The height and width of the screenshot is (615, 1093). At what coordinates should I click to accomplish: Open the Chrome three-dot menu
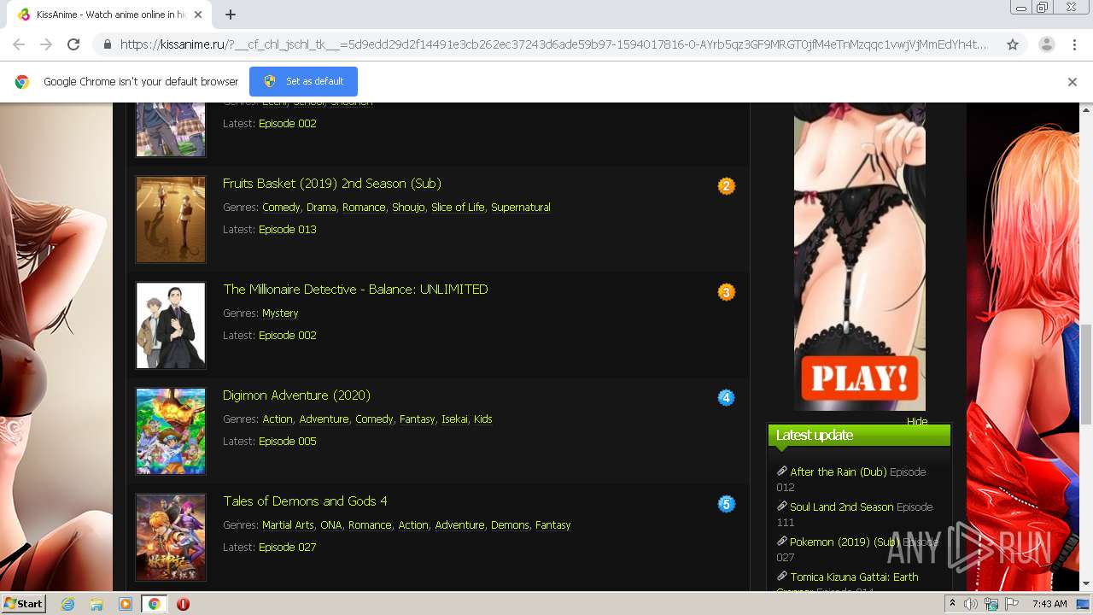(x=1074, y=44)
